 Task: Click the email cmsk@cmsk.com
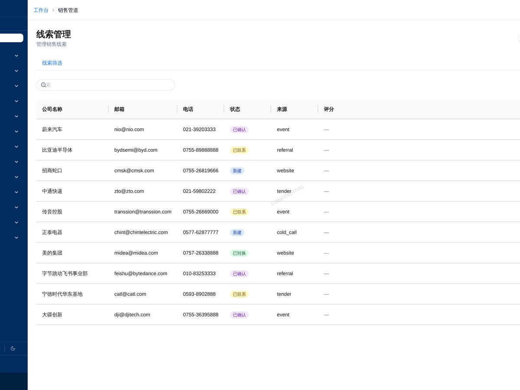click(x=134, y=171)
